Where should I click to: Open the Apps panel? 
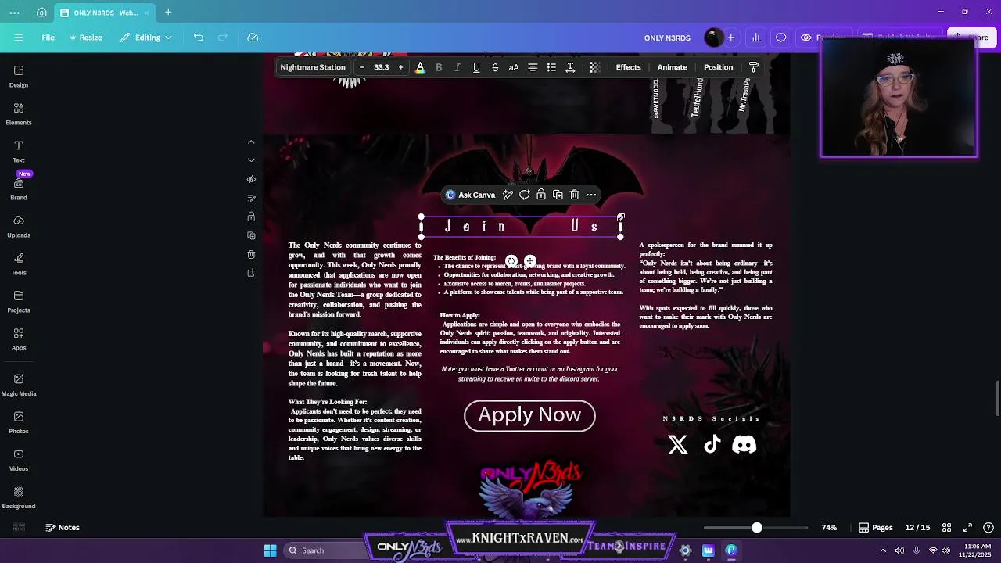coord(19,339)
